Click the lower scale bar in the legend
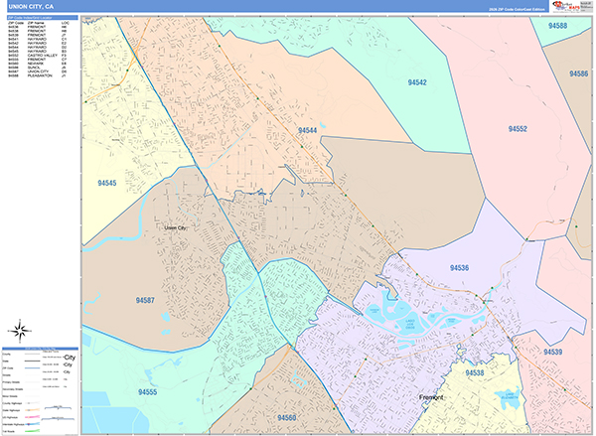The image size is (596, 436). (x=58, y=418)
